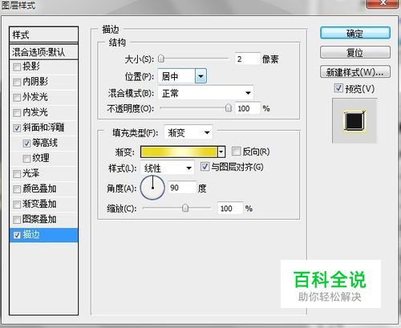
Task: Open the 斜面和浮雕 settings page
Action: (43, 128)
